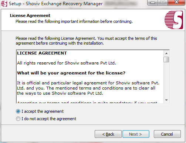Click the setup window title text

click(56, 4)
